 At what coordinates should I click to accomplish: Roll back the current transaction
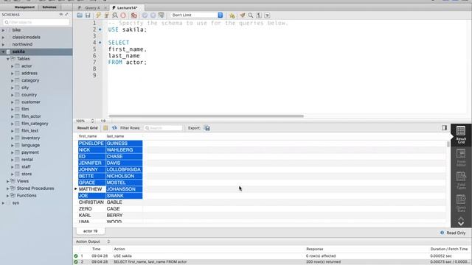click(x=153, y=15)
